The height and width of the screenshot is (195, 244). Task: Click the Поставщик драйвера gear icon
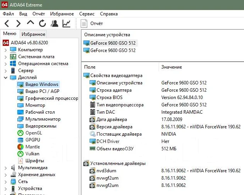tap(92, 134)
